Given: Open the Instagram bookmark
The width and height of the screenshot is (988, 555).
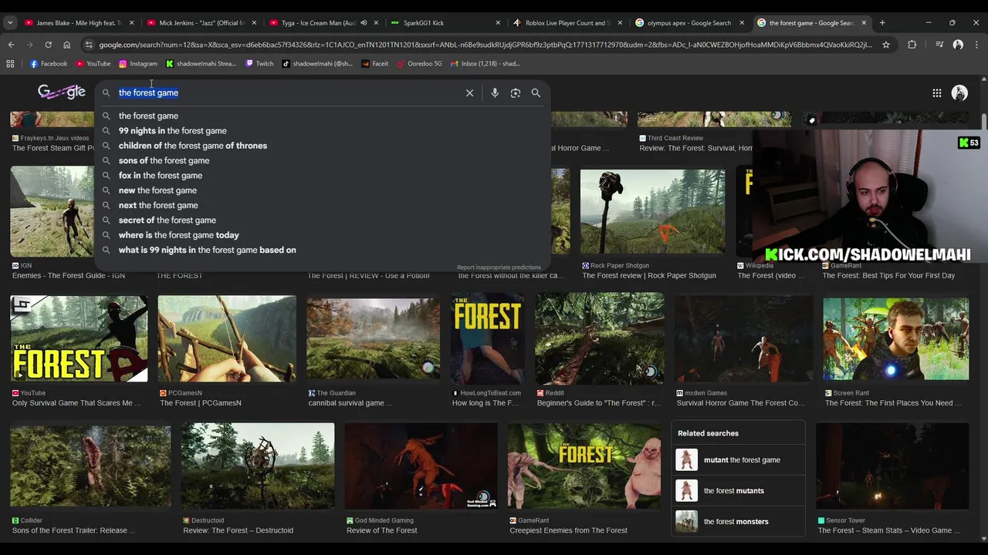Looking at the screenshot, I should [138, 64].
